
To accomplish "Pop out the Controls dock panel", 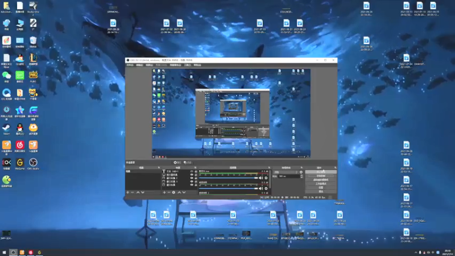I will (x=335, y=168).
